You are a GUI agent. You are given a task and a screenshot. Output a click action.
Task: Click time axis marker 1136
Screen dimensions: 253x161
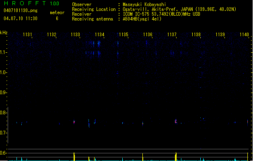(x=148, y=35)
